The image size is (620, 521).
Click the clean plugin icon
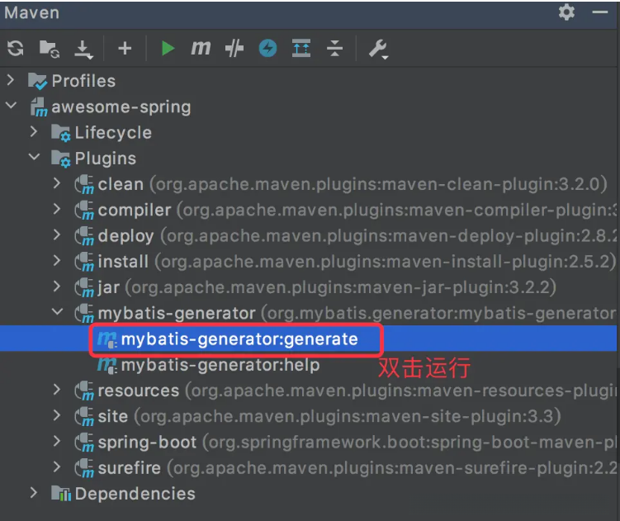click(84, 184)
